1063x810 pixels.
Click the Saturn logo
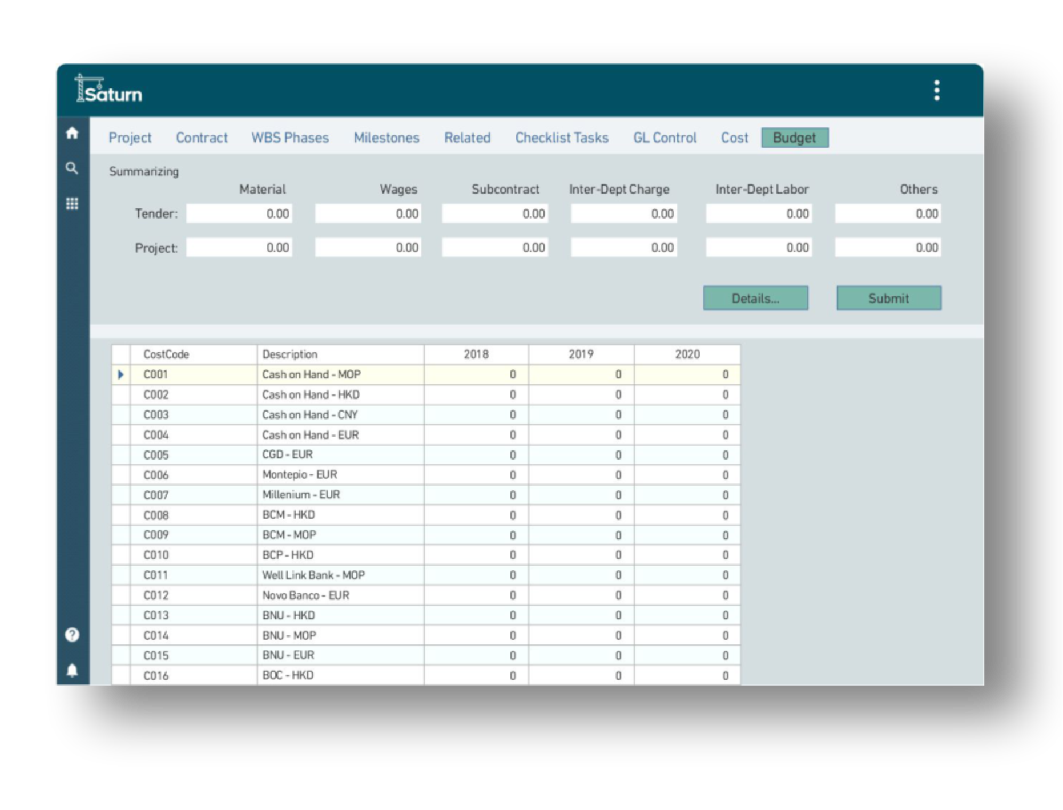pos(109,90)
